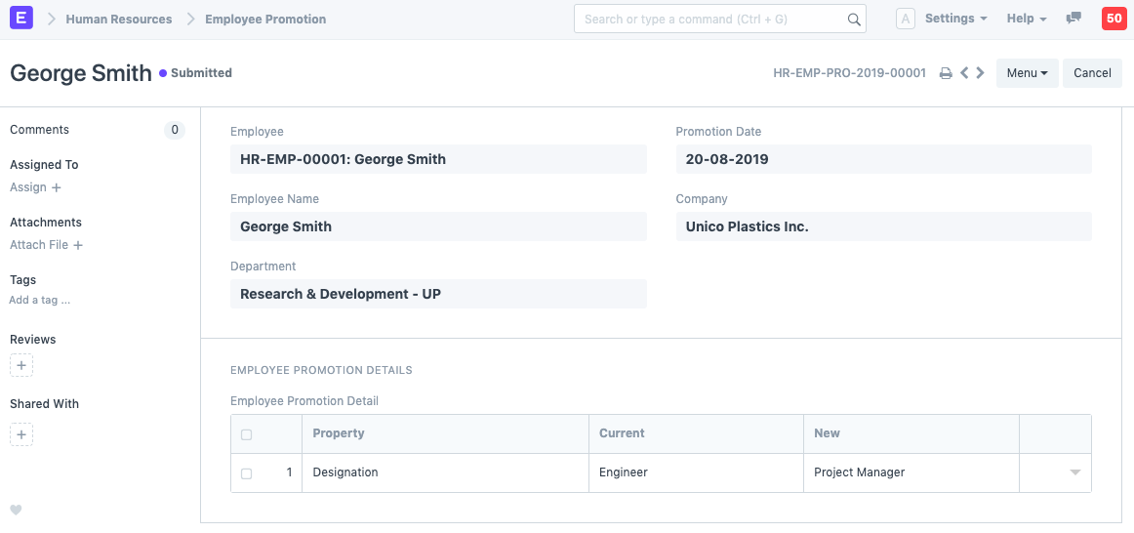Go to previous document with left chevron
The height and width of the screenshot is (533, 1134).
tap(964, 73)
